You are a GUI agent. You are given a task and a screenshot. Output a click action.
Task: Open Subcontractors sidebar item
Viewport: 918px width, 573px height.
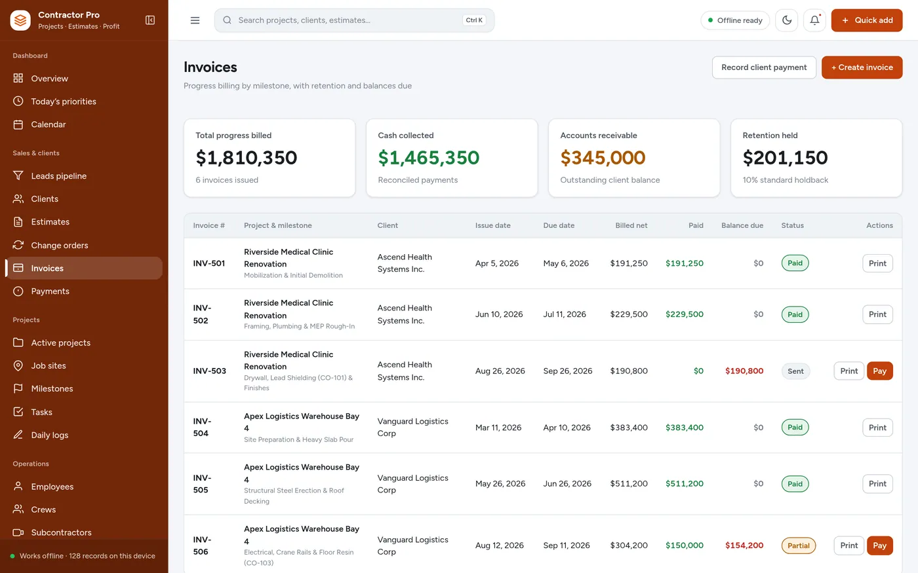(84, 532)
